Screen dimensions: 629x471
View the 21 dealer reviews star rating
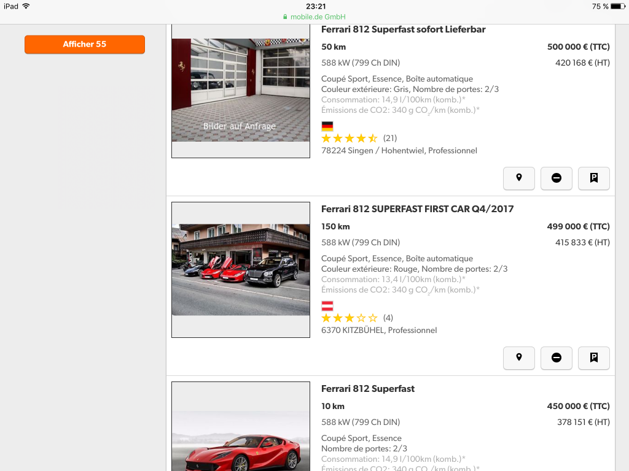coord(359,138)
